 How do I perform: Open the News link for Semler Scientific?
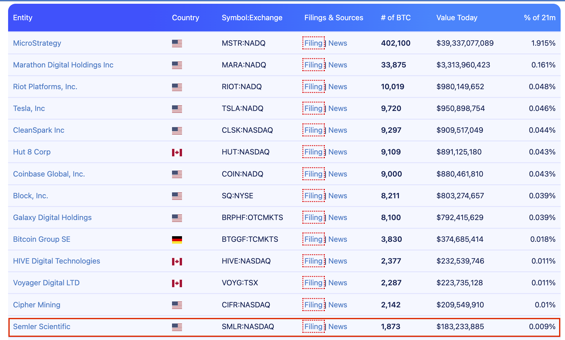pos(338,327)
